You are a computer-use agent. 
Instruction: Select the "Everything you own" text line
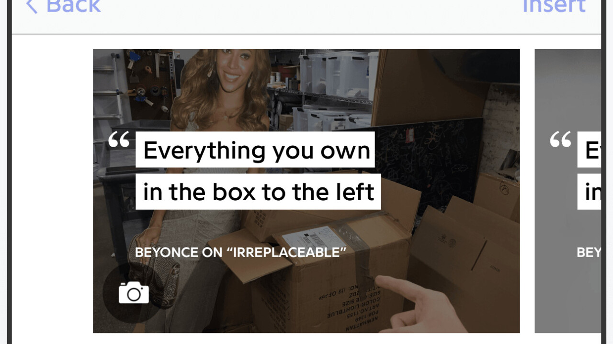pos(255,150)
